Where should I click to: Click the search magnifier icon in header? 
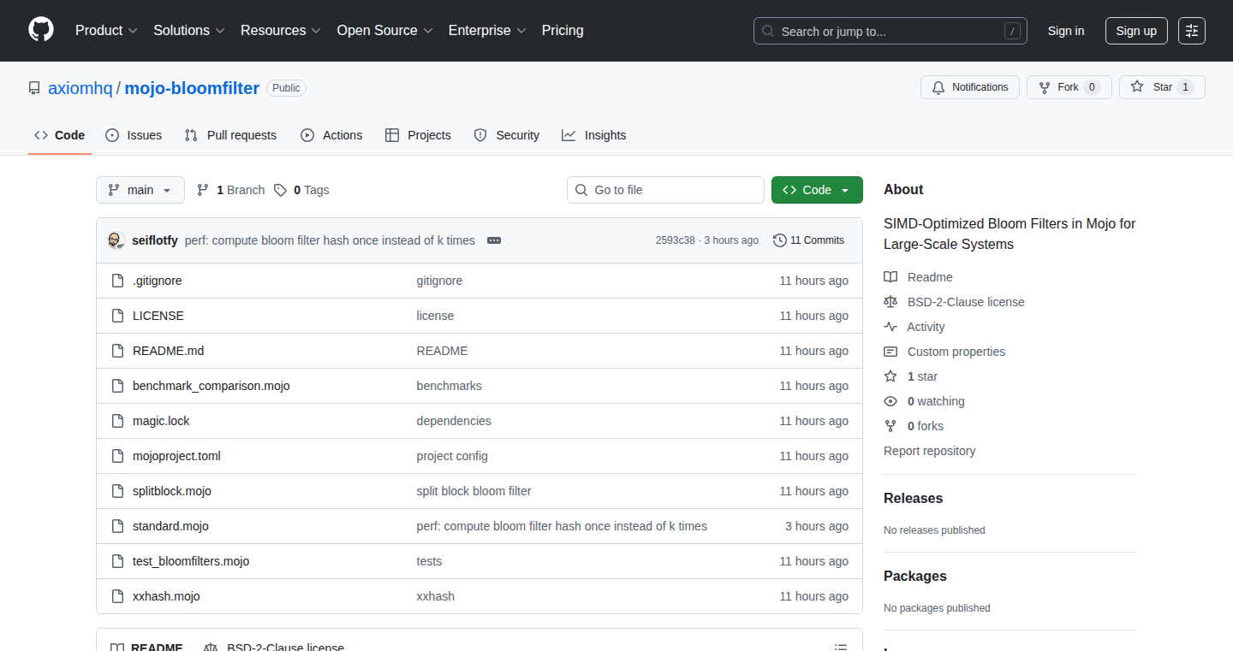pyautogui.click(x=768, y=31)
